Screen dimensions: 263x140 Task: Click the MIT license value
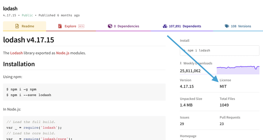[x=223, y=86]
